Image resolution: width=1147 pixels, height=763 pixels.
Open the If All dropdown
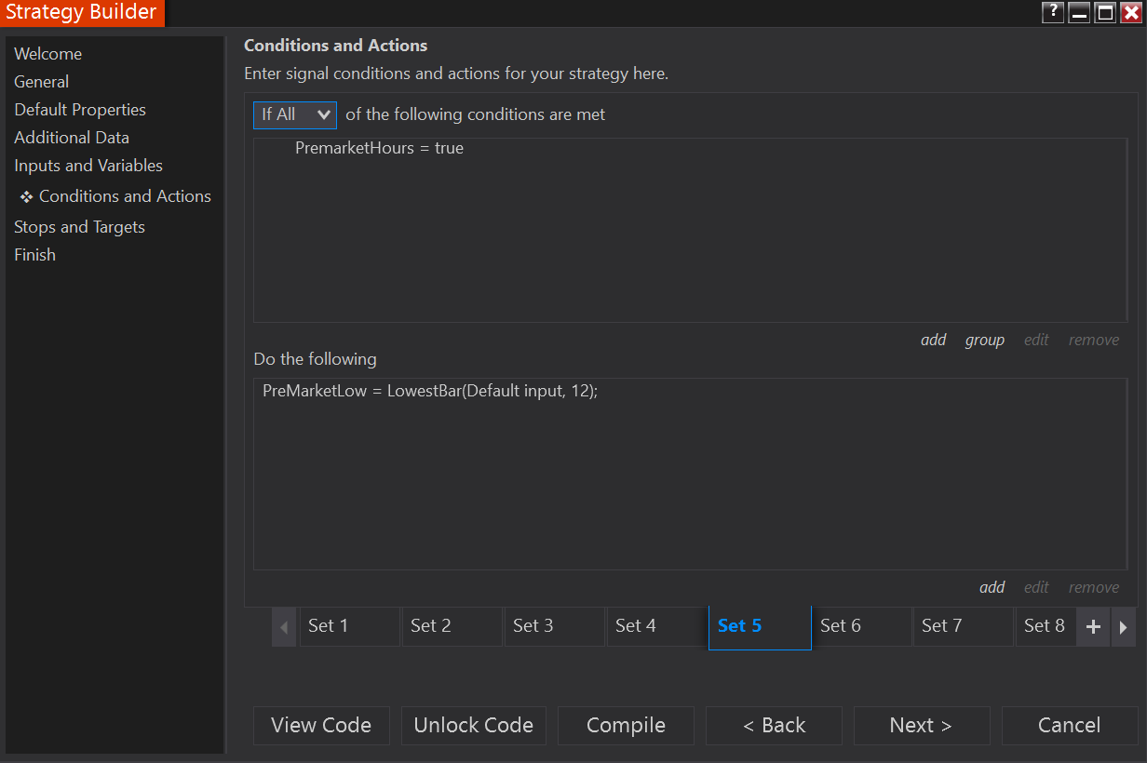point(294,114)
